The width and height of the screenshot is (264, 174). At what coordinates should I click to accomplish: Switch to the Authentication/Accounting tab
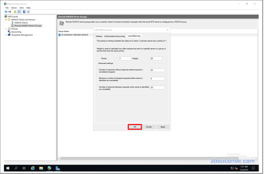(x=115, y=36)
